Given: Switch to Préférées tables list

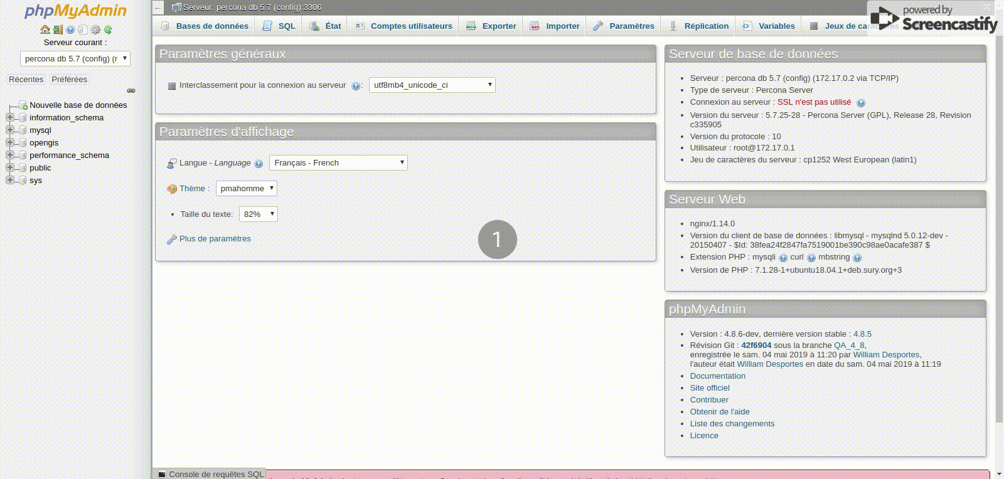Looking at the screenshot, I should 70,80.
